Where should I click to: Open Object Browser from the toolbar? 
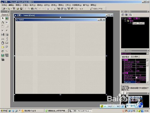69,9
